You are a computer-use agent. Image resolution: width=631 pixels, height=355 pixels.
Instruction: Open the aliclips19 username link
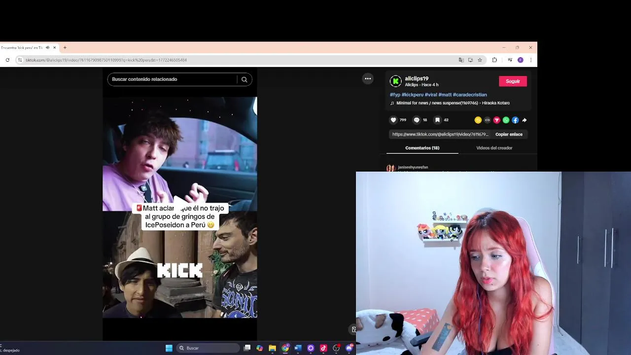(x=417, y=78)
